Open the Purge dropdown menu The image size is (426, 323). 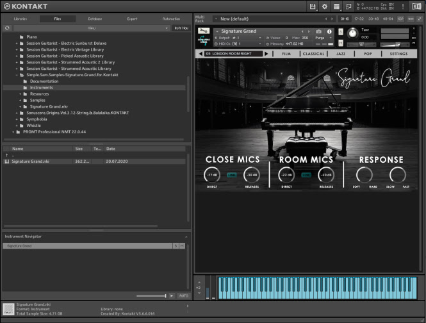[x=324, y=38]
